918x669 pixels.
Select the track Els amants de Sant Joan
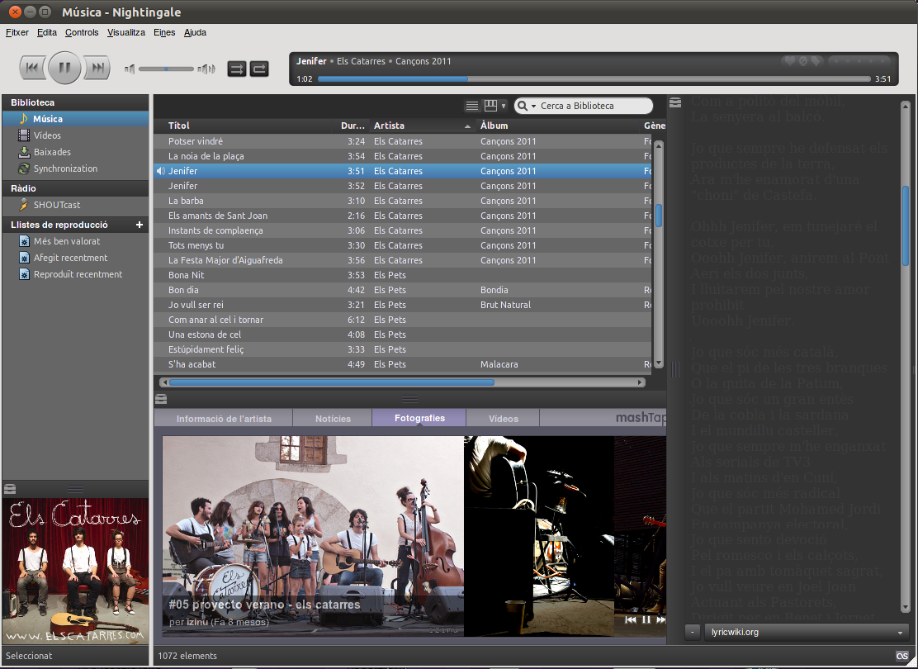click(403, 216)
